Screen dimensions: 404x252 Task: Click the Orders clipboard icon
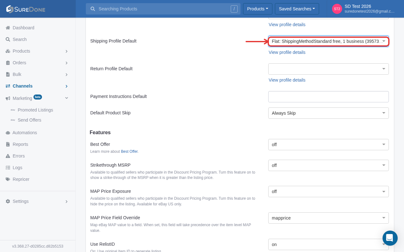(8, 63)
